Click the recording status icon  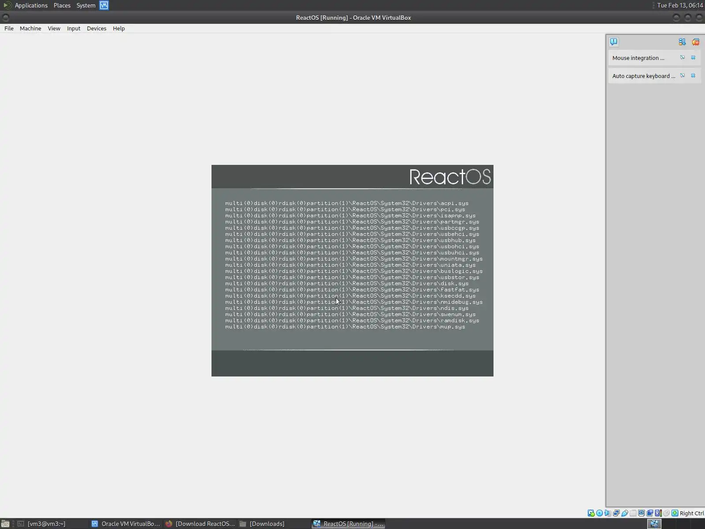point(650,513)
